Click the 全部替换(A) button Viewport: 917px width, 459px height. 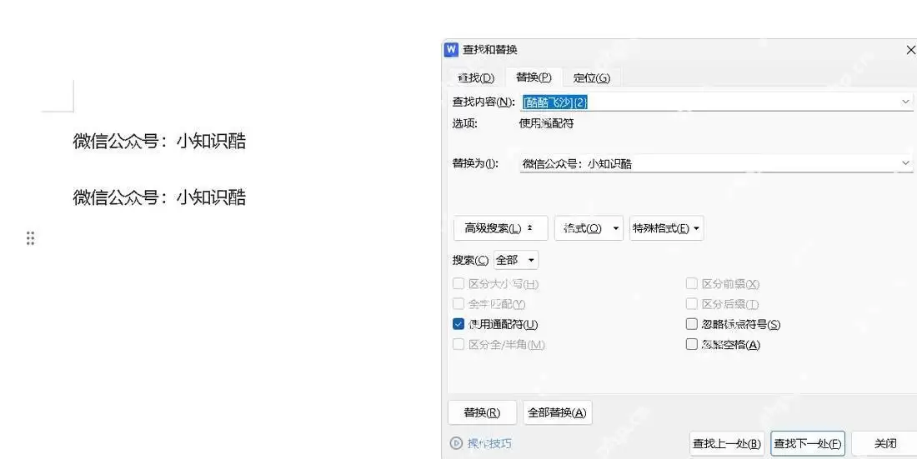(x=557, y=412)
